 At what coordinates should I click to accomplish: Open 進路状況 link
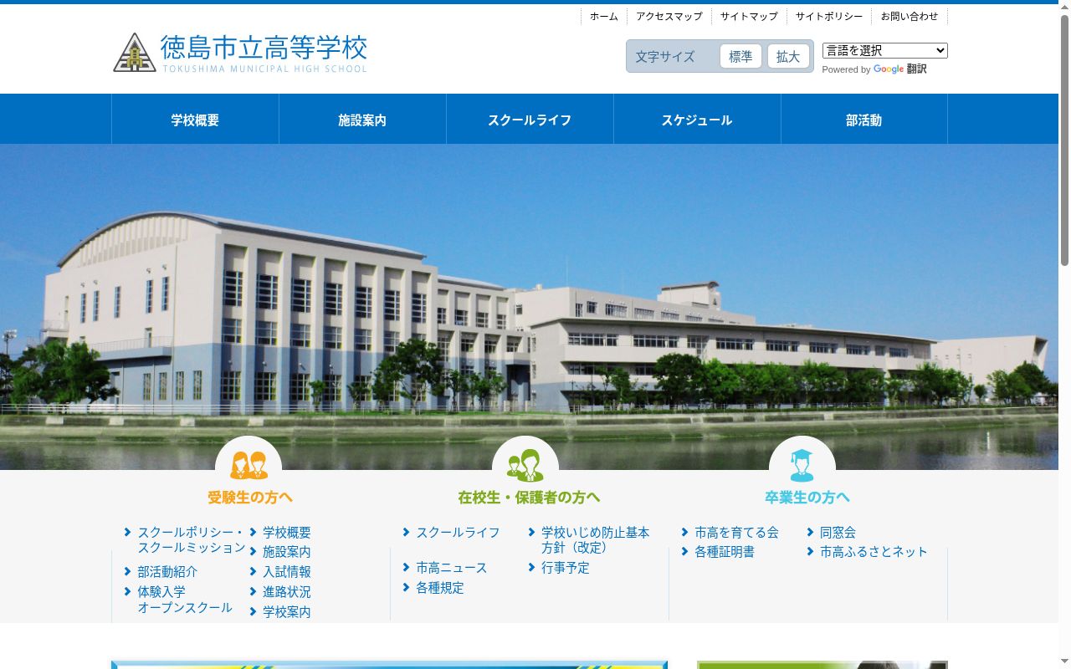[287, 592]
